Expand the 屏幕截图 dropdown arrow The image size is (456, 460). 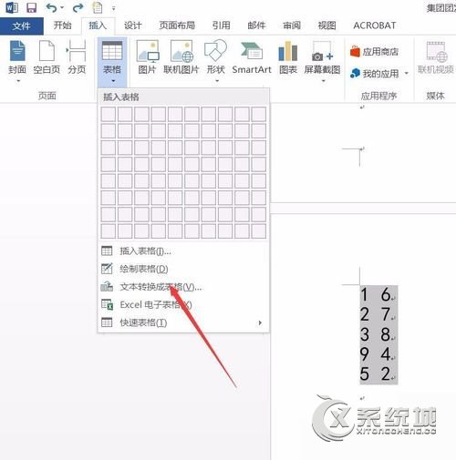pyautogui.click(x=323, y=81)
